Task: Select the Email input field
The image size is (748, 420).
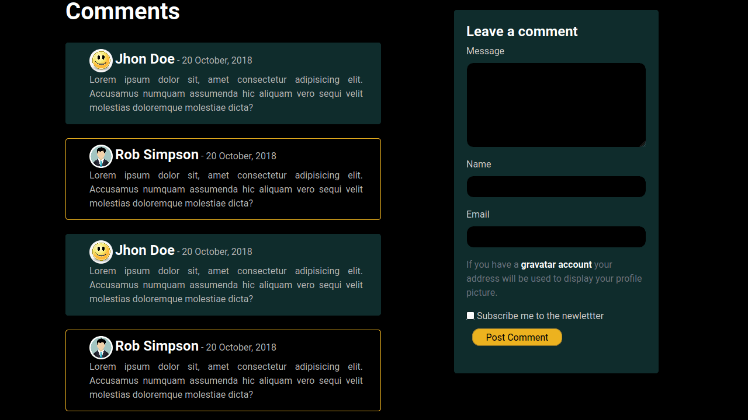Action: point(556,237)
